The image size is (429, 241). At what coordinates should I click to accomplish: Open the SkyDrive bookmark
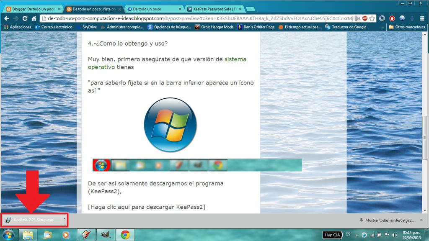87,27
